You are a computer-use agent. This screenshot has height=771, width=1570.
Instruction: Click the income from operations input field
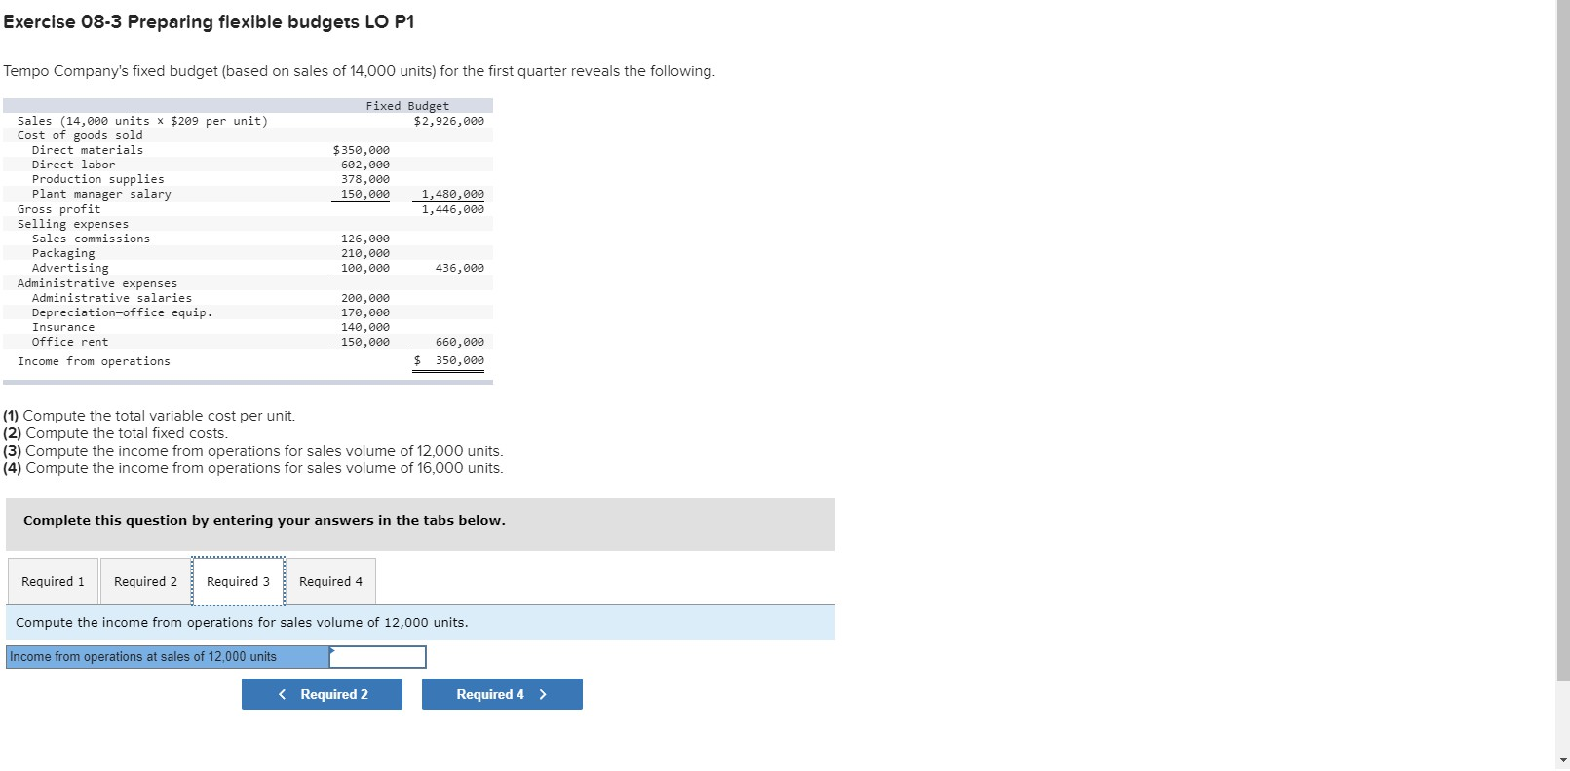tap(378, 657)
